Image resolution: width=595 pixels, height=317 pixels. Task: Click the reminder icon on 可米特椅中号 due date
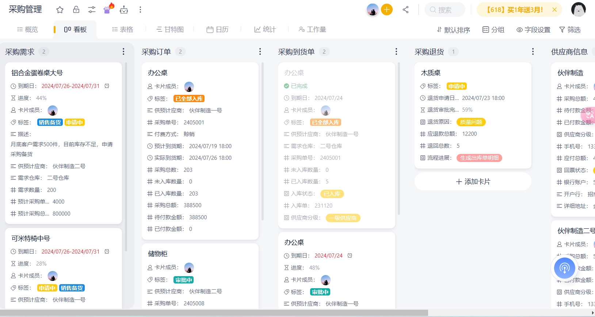107,252
